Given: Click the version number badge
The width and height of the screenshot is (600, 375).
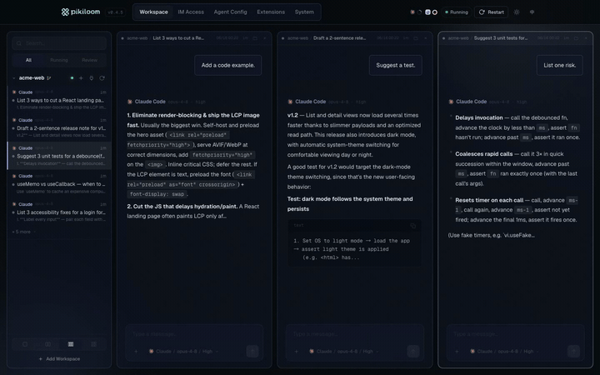Looking at the screenshot, I should pyautogui.click(x=116, y=12).
